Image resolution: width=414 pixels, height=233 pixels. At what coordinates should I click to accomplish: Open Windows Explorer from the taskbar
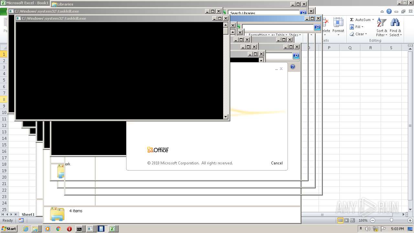click(35, 229)
